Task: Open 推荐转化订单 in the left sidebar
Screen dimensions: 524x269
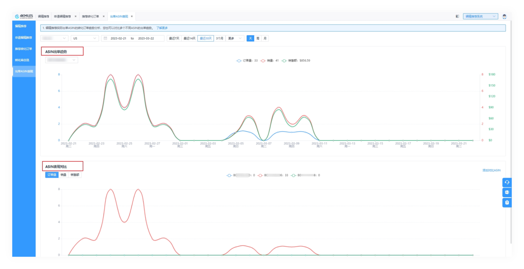Action: tap(24, 49)
